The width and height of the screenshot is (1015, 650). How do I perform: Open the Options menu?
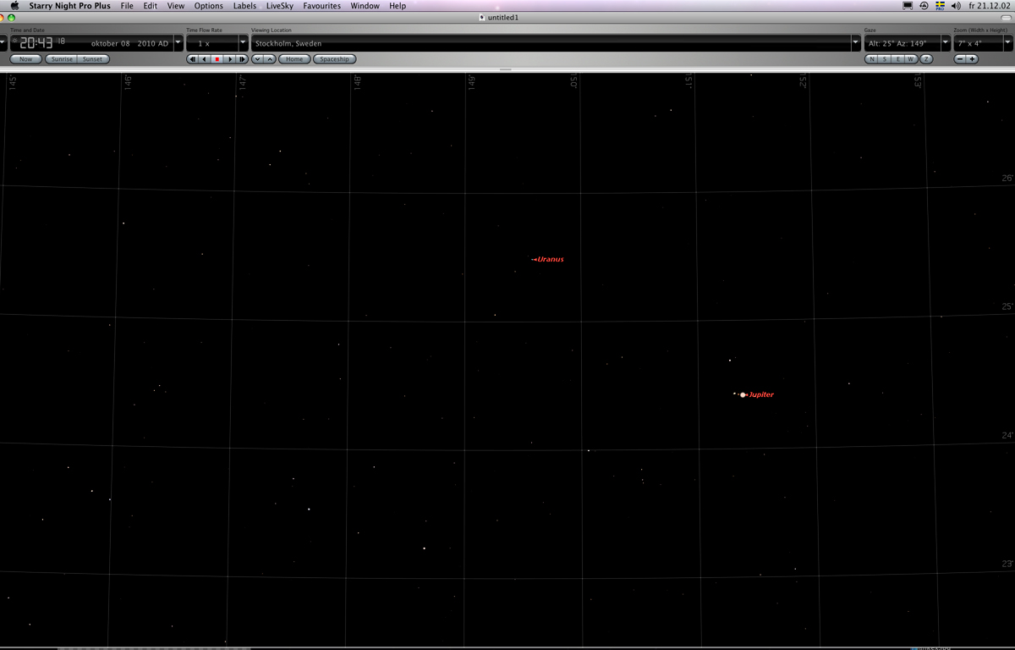[x=209, y=6]
